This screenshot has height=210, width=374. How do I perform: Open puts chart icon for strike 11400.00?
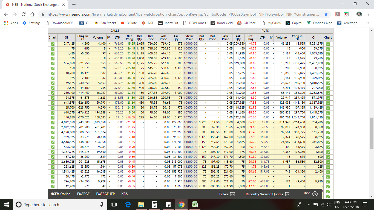pyautogui.click(x=328, y=182)
